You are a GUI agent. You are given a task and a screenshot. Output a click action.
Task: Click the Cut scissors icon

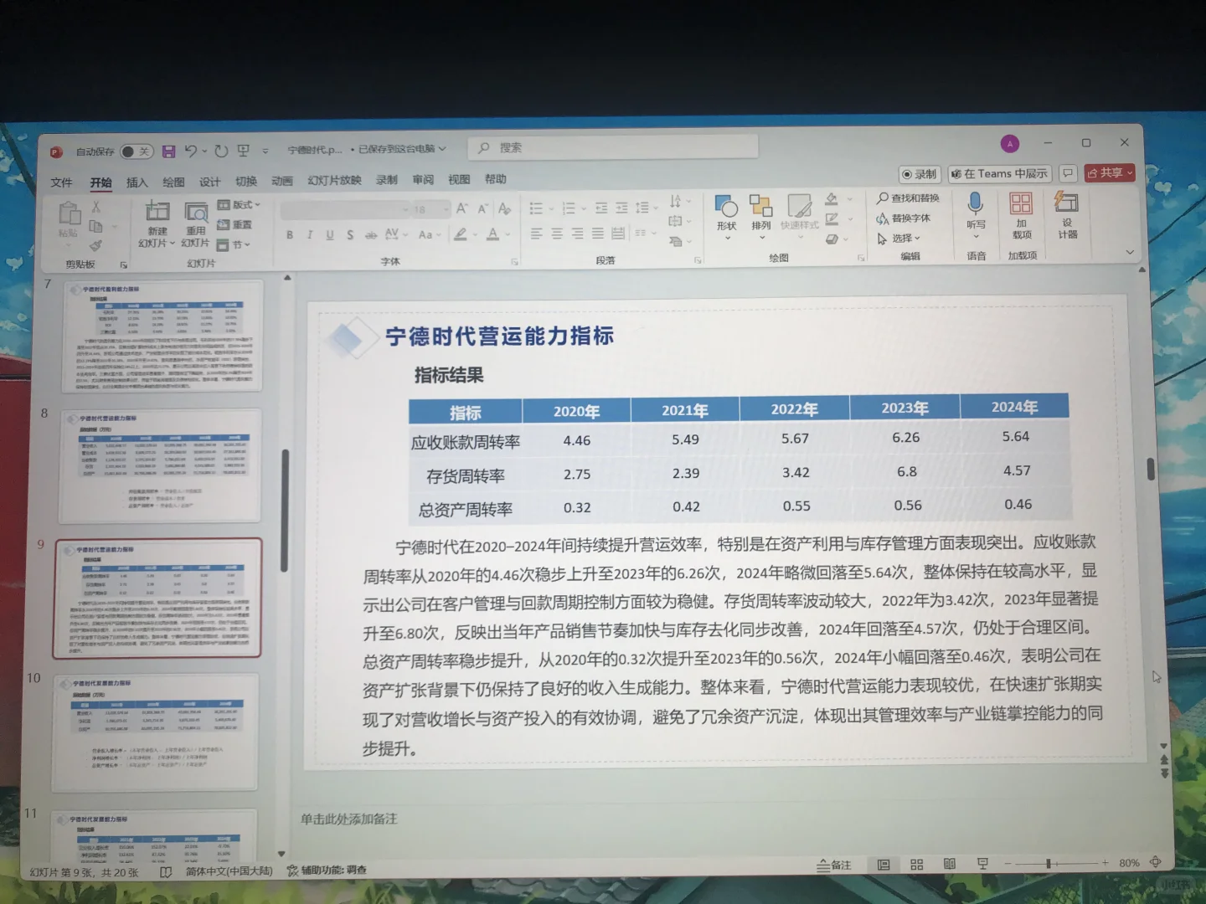[96, 207]
